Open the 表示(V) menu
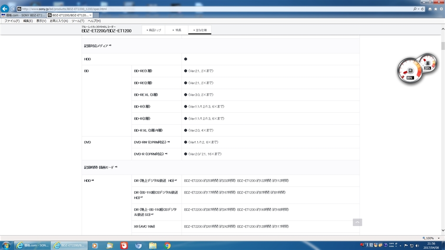This screenshot has height=250, width=445. pos(41,21)
